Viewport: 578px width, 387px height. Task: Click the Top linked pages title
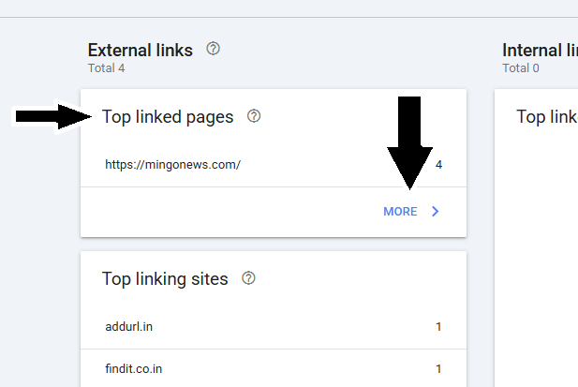pos(168,117)
